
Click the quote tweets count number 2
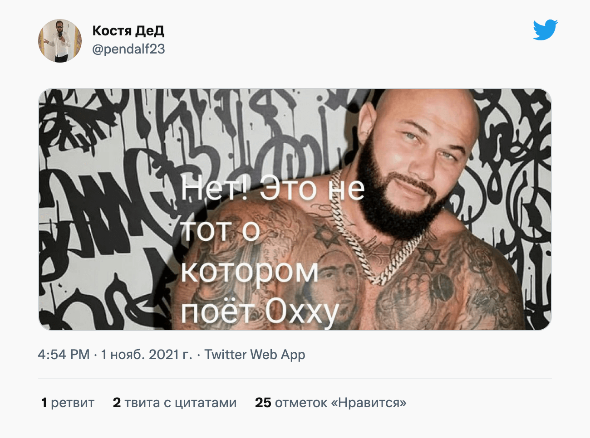tap(117, 403)
